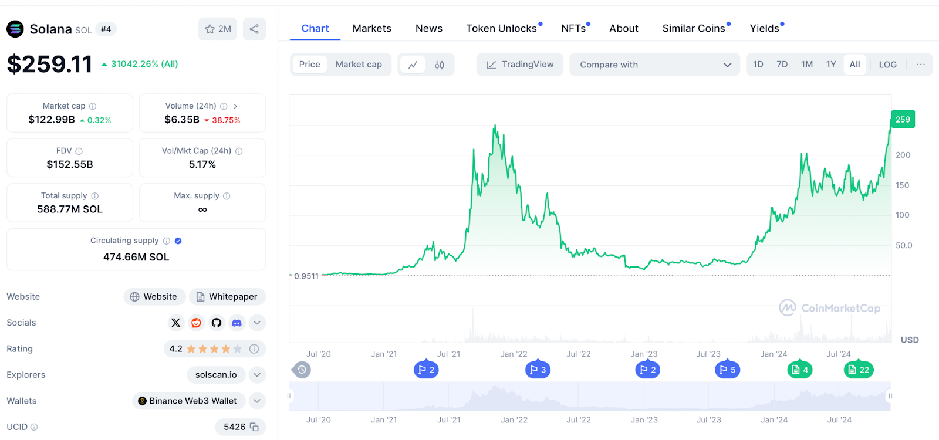Image resolution: width=939 pixels, height=440 pixels.
Task: Open the Rating info icon
Action: point(254,349)
